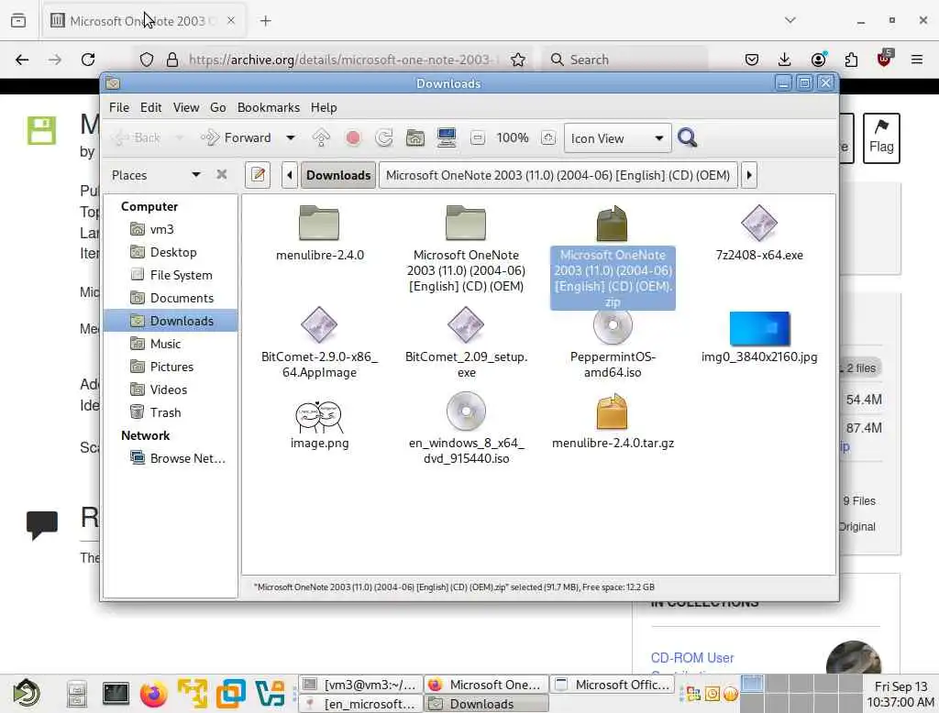
Task: Switch to vm3@vm3 terminal taskbar window
Action: (359, 685)
